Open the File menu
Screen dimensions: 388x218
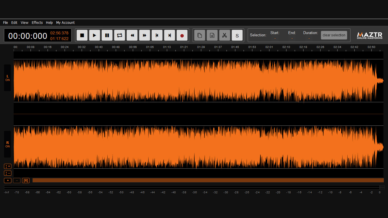point(5,23)
